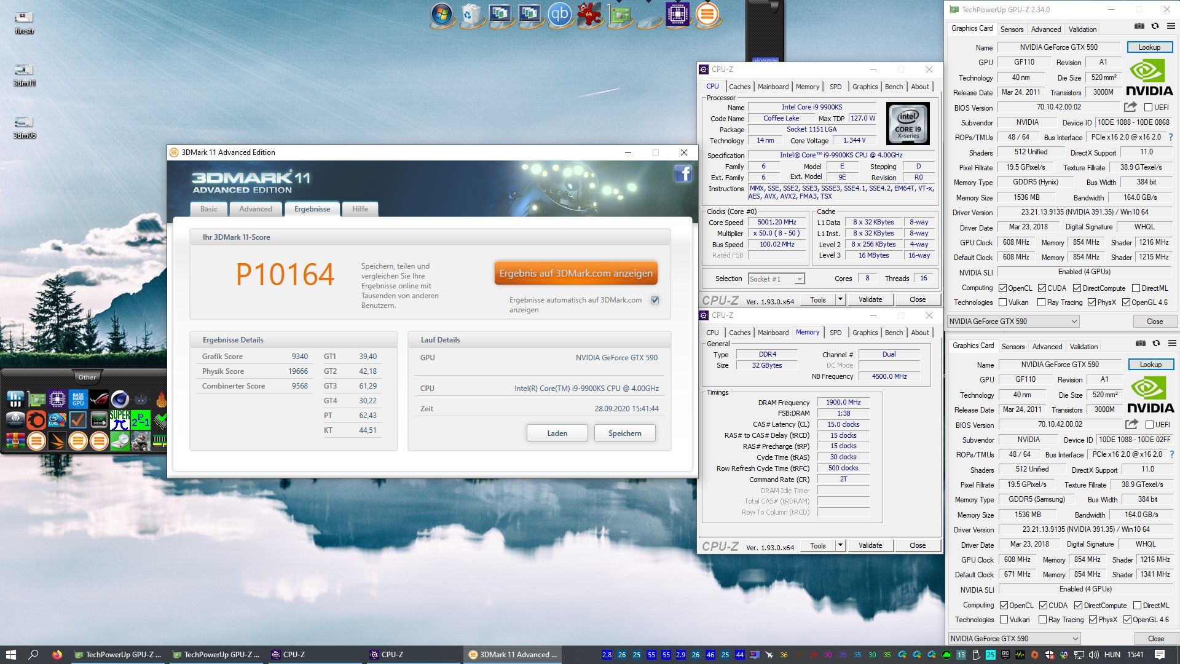1180x664 pixels.
Task: Share the BIOS version in upper GPU-Z
Action: [x=1130, y=107]
